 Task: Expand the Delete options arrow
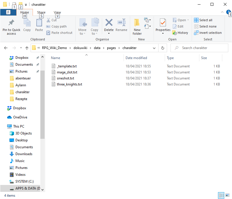pos(109,34)
